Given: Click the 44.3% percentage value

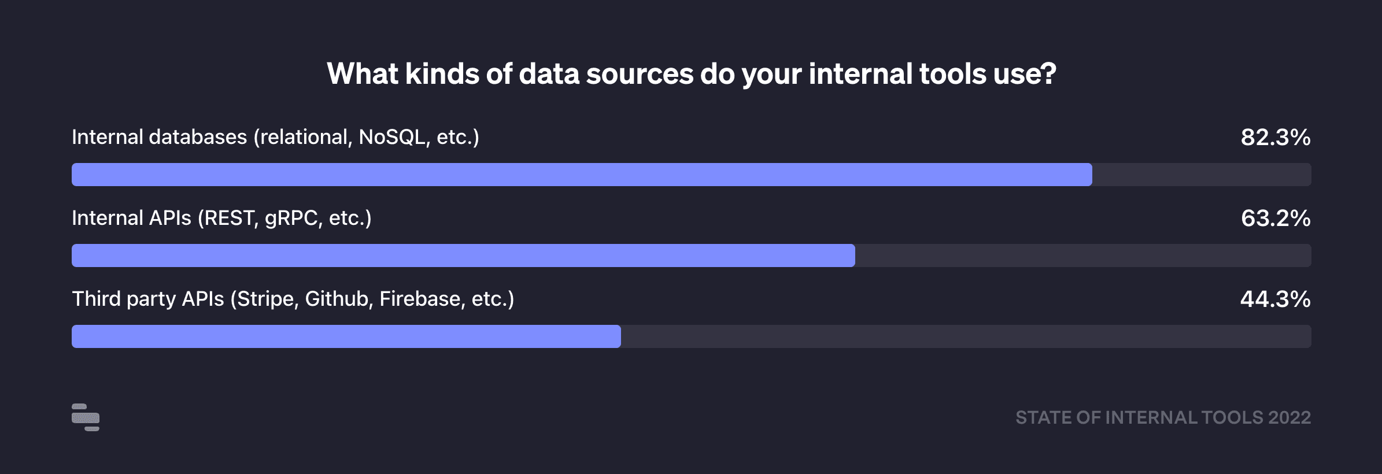Looking at the screenshot, I should [1275, 299].
